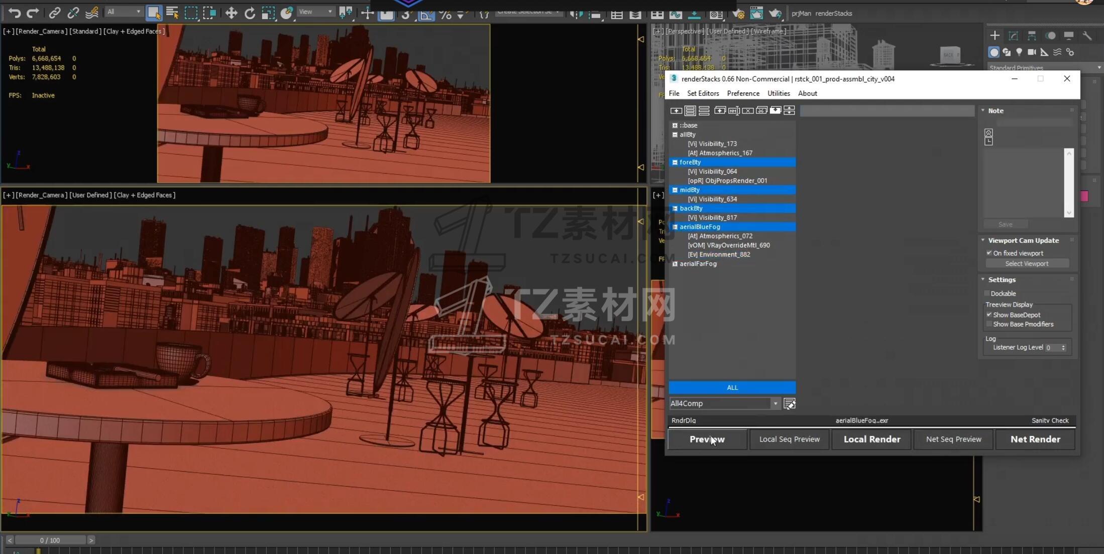Click the rename pass icon
Image resolution: width=1104 pixels, height=554 pixels.
click(734, 110)
